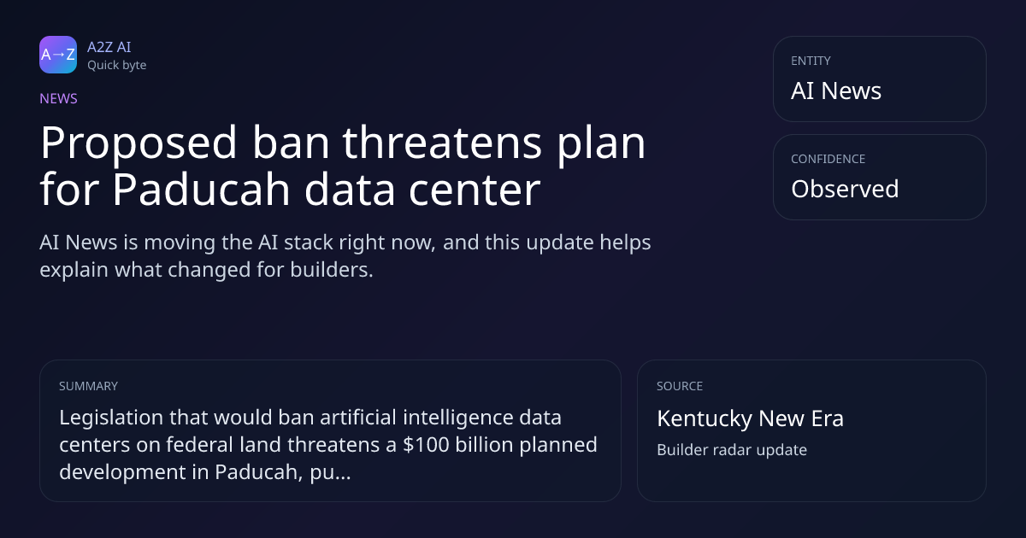Click the second headline line about Paducah
Screen dimensions: 1026x538
coord(290,190)
